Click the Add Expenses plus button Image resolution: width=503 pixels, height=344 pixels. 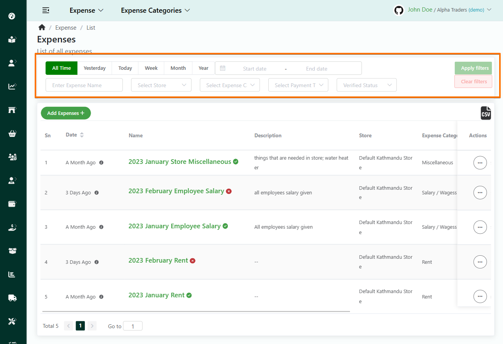(x=66, y=113)
